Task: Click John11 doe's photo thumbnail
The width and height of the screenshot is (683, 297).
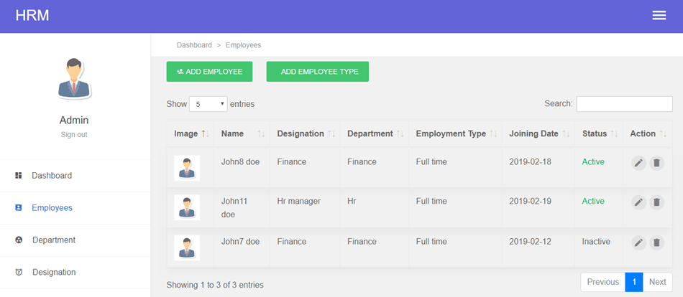Action: (x=187, y=207)
